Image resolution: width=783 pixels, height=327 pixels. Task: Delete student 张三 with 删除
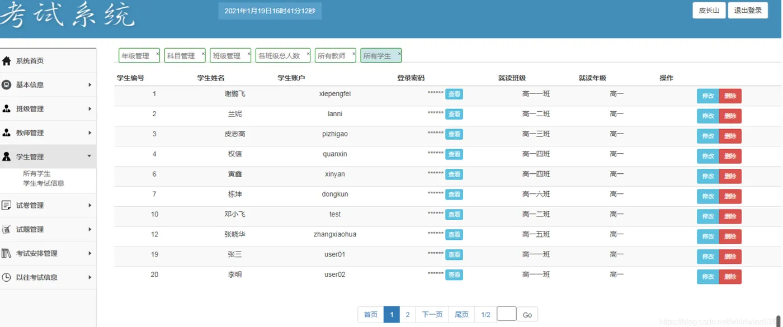pyautogui.click(x=730, y=257)
